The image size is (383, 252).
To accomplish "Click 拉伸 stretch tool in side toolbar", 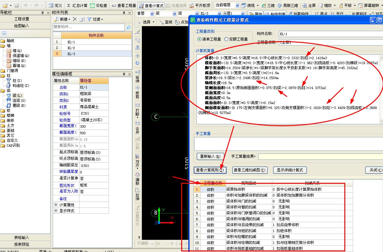I will pos(138,195).
